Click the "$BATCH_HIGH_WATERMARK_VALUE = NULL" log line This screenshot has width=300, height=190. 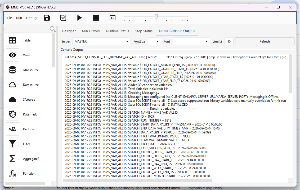tap(127, 136)
